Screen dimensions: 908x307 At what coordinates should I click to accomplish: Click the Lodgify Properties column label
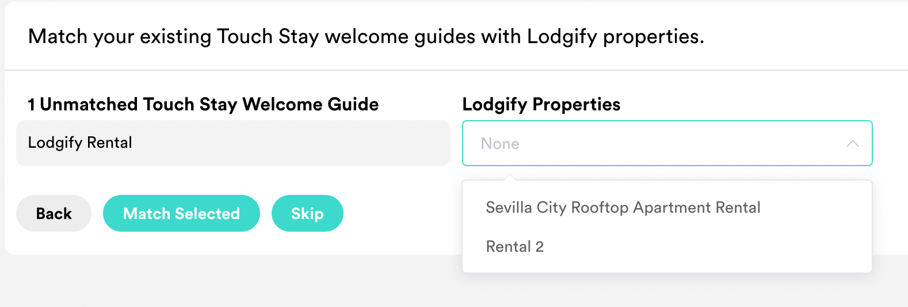coord(541,104)
